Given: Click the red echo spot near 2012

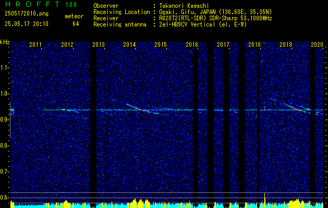Looking at the screenshot, I should tap(66, 110).
